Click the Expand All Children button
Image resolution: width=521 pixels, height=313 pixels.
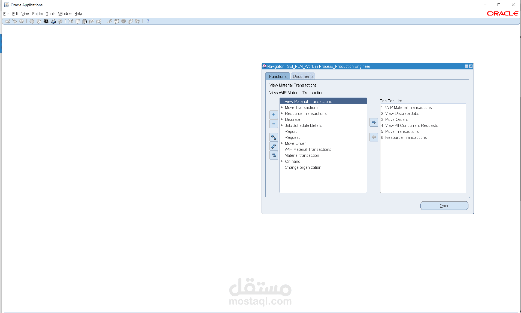[x=274, y=137]
